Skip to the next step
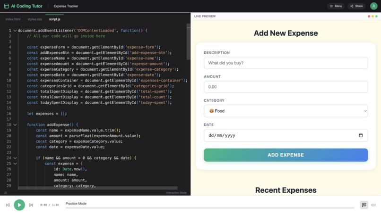This screenshot has height=214, width=381. 31,205
